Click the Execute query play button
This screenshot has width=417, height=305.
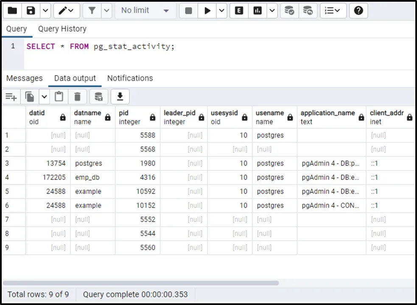pyautogui.click(x=207, y=11)
